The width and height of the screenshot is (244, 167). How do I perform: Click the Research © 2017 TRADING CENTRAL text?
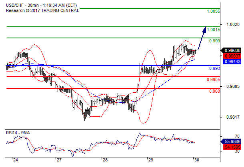click(42, 10)
